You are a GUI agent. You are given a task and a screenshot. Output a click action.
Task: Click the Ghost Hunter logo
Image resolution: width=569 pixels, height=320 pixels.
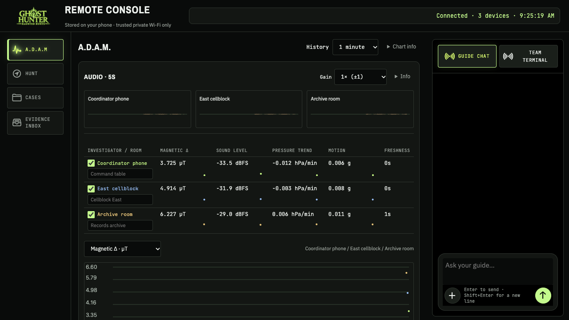pos(33,16)
